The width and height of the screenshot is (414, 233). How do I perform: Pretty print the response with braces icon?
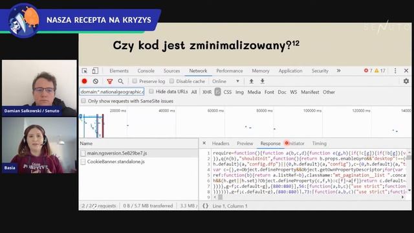[x=206, y=206]
